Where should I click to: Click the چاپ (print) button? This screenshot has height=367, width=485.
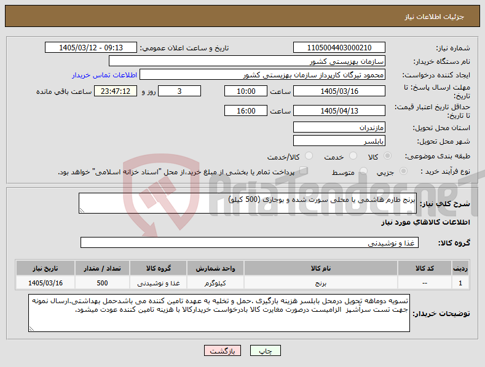click(266, 350)
